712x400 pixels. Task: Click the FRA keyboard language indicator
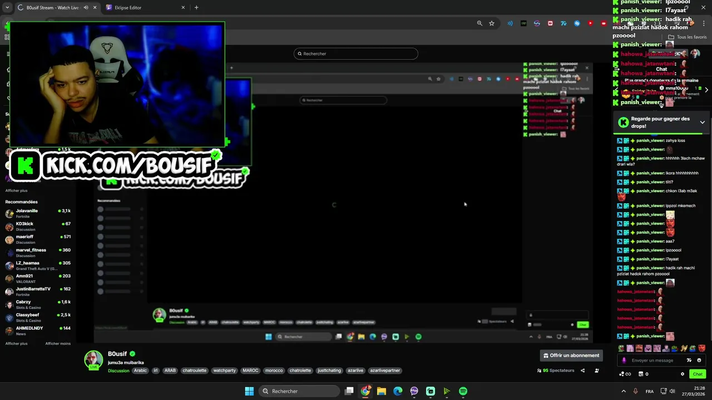[x=650, y=392]
